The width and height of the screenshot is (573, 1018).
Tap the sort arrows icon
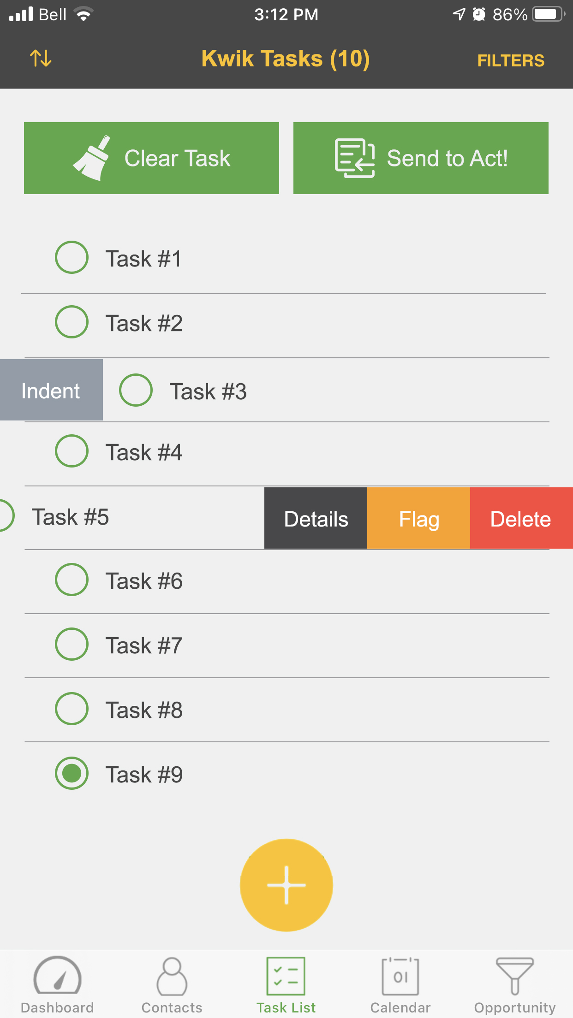click(x=41, y=59)
